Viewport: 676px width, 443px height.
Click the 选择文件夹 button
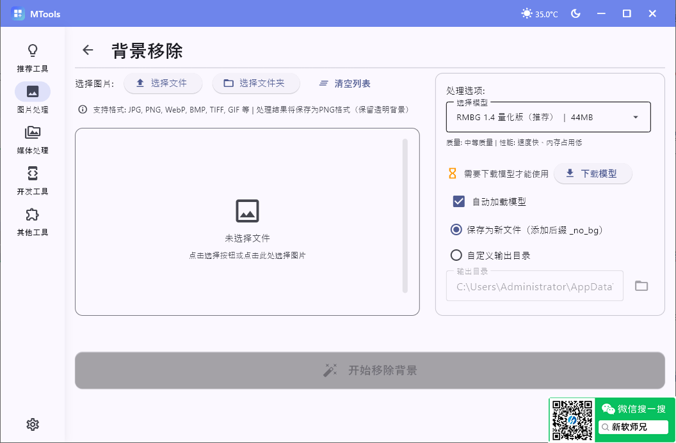(256, 83)
